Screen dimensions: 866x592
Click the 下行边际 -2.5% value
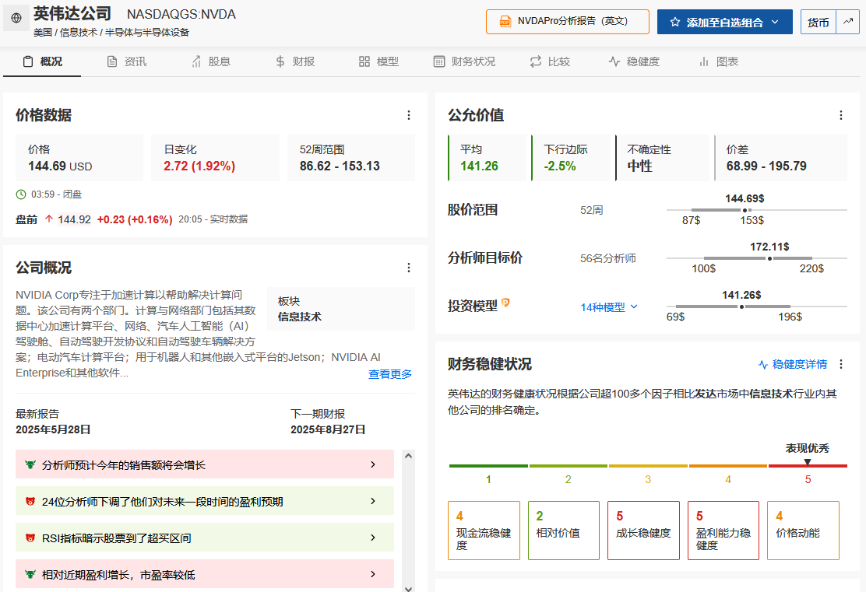click(559, 166)
